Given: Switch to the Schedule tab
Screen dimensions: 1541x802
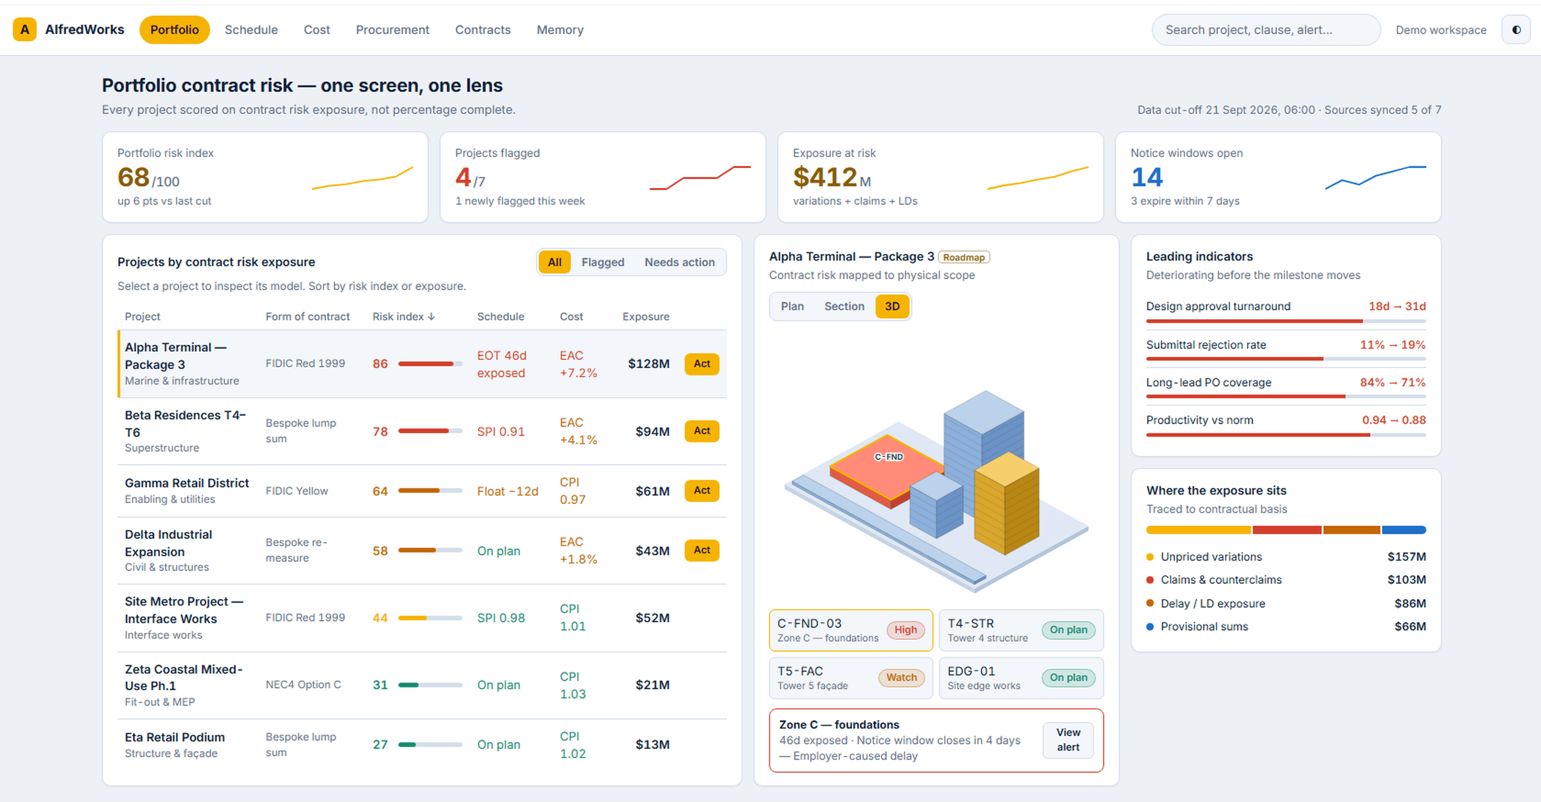Looking at the screenshot, I should [x=251, y=29].
